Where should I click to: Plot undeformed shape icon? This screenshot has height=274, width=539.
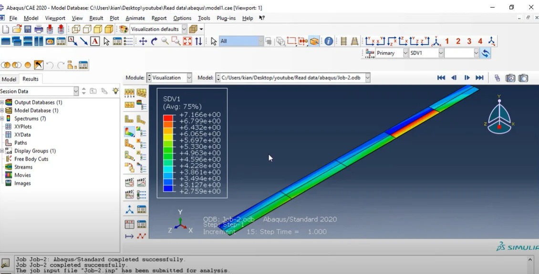click(129, 119)
